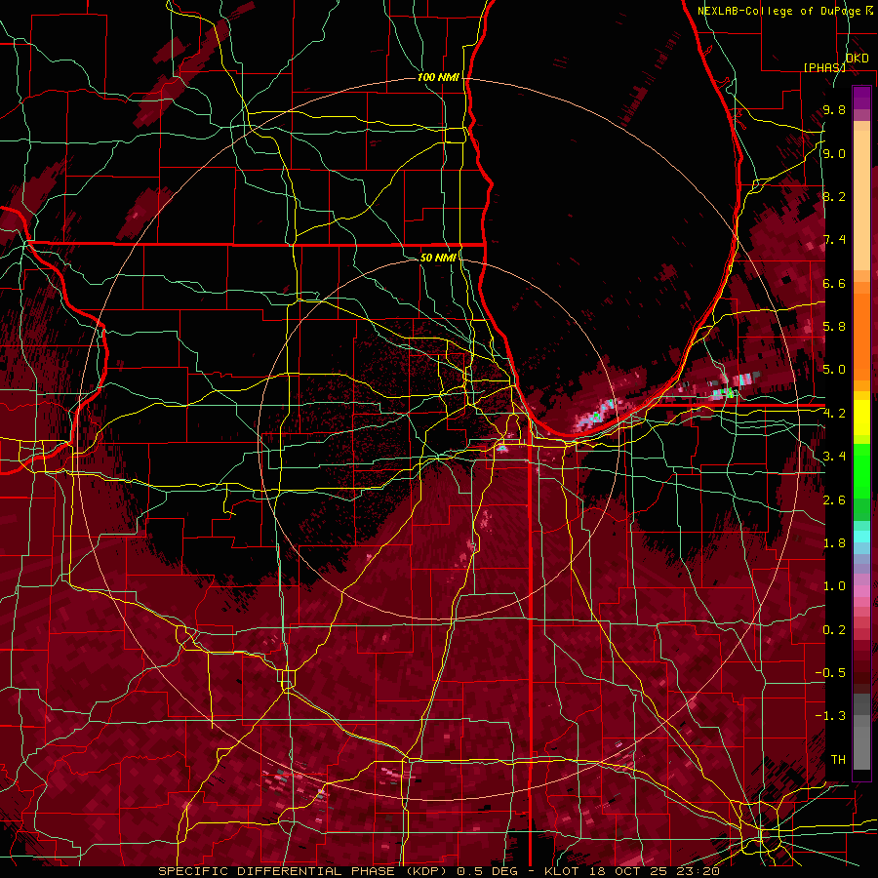Screen dimensions: 878x878
Task: Pick the orange segment of the color bar
Action: [x=861, y=336]
